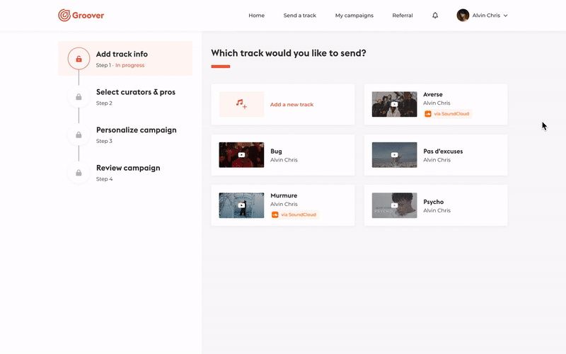Click the SoundCloud badge under Murmure
This screenshot has height=354, width=566.
294,215
